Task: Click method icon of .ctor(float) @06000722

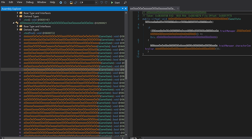Action: (x=20, y=33)
